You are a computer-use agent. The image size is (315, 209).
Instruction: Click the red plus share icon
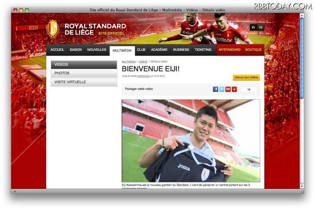point(234,89)
